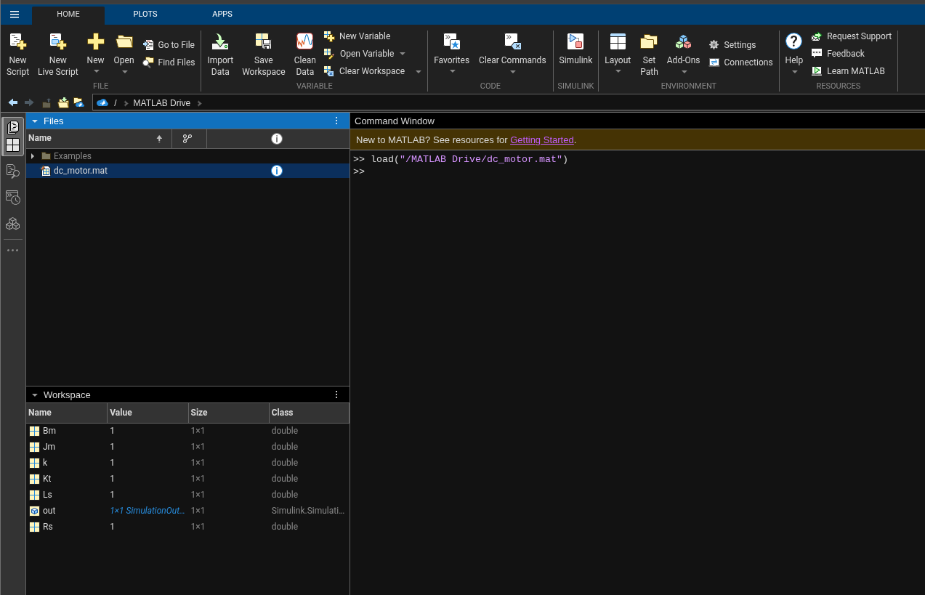Open the Import Data tool

(x=220, y=54)
